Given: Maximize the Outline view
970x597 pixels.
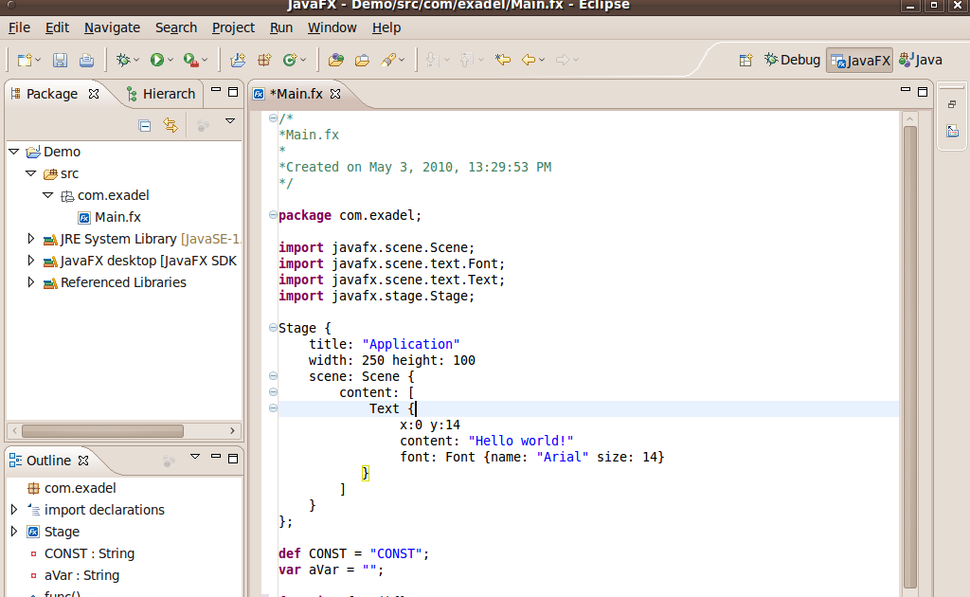Looking at the screenshot, I should 233,459.
